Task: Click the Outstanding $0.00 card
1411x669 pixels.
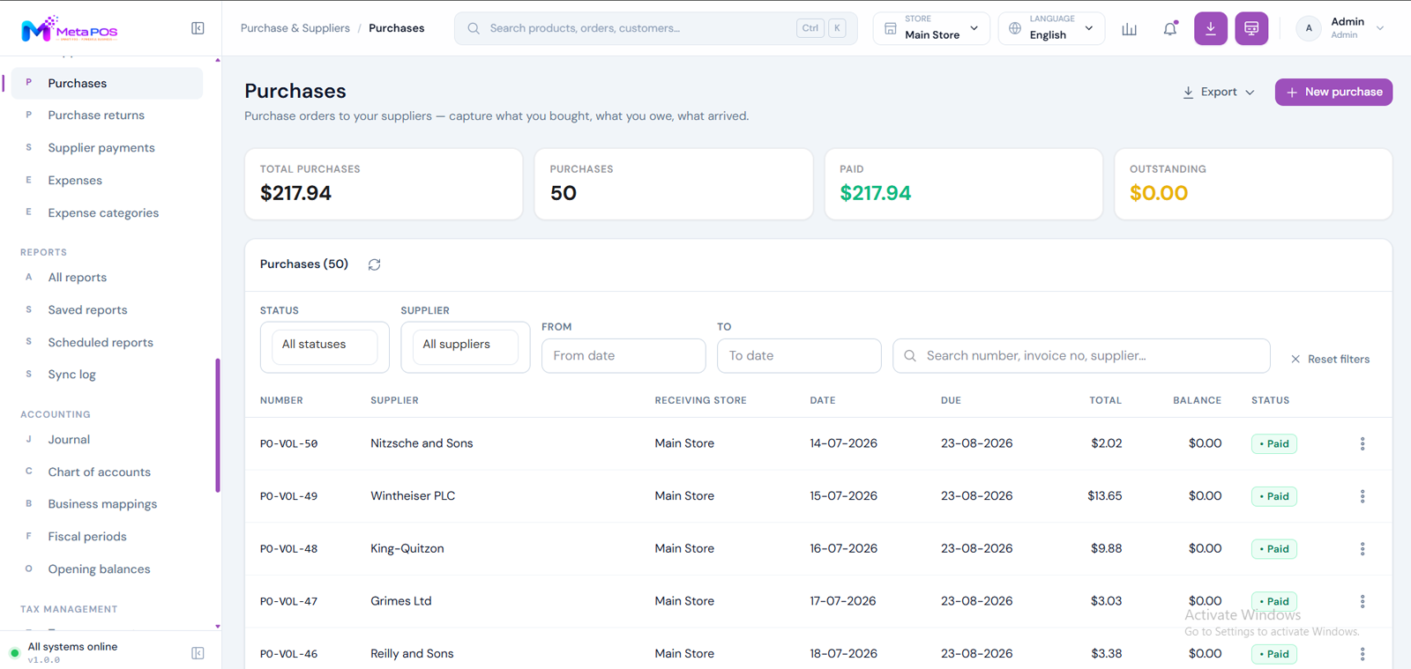Action: (x=1253, y=183)
